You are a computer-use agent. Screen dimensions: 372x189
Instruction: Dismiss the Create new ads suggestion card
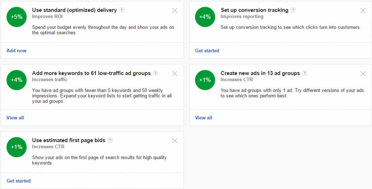click(363, 74)
